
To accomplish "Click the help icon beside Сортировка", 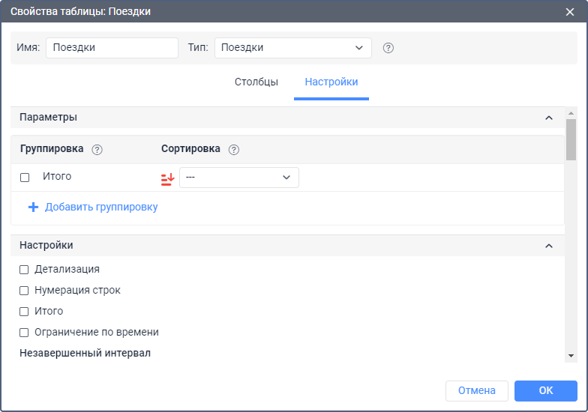I will 233,149.
